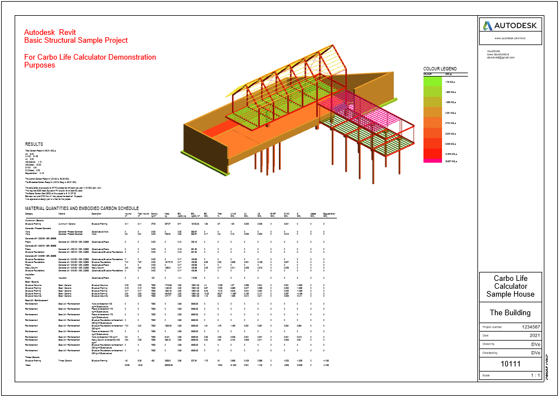Click the 'Drawn by' value DVe
This screenshot has height=398, width=559.
click(x=535, y=345)
